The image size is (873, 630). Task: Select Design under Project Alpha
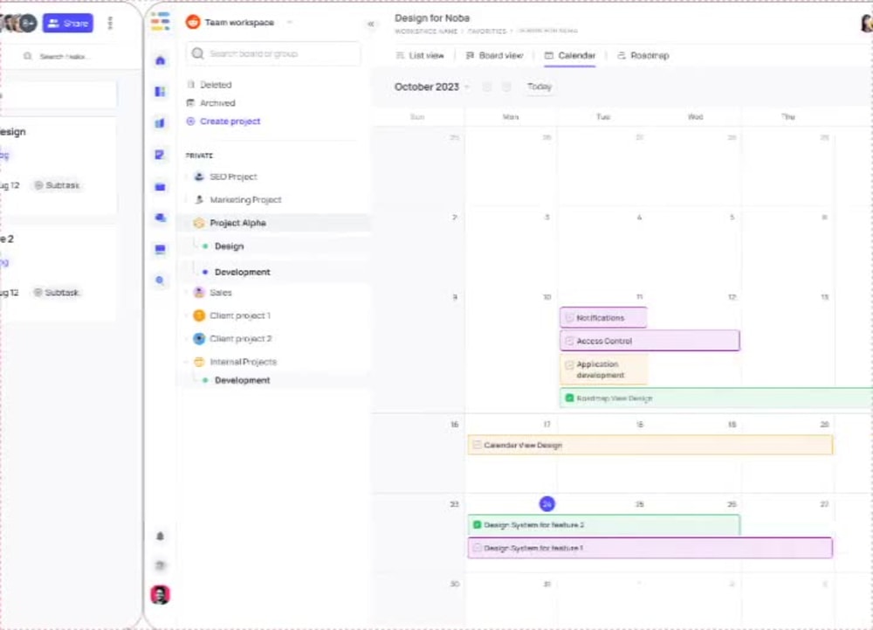click(229, 246)
